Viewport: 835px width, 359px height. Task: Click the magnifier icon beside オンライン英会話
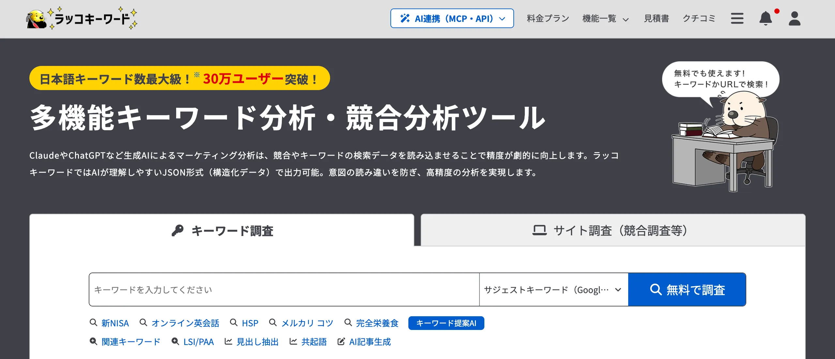click(x=143, y=322)
